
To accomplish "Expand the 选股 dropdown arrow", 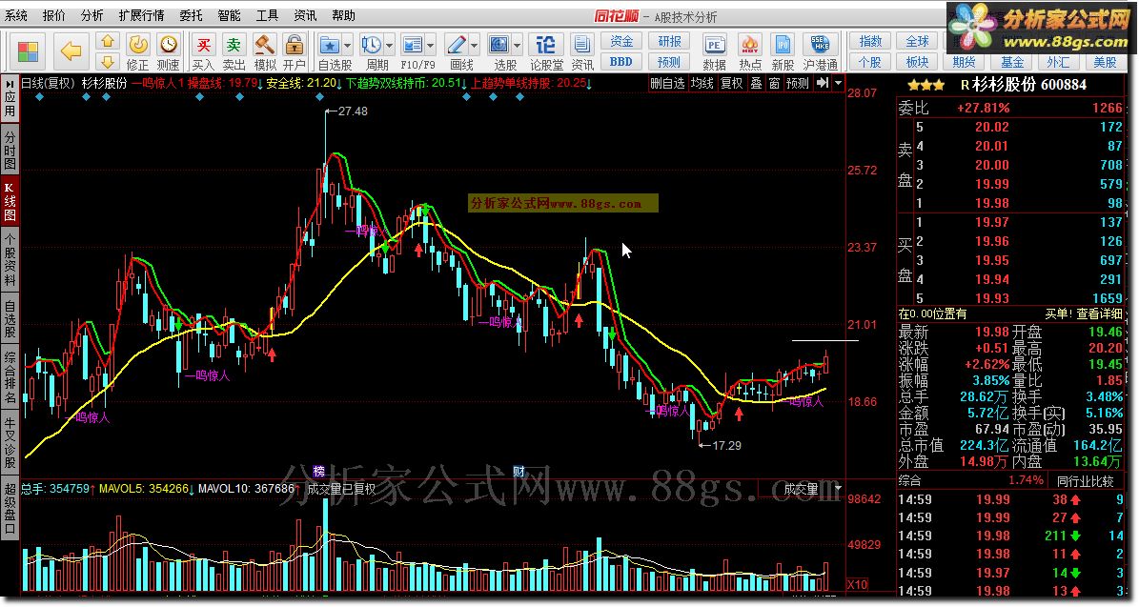I will pos(517,46).
